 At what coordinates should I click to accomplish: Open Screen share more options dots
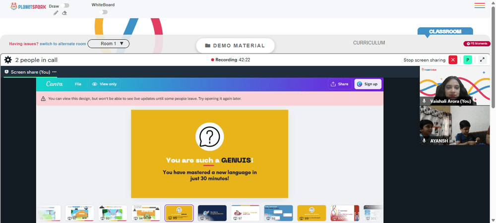click(x=55, y=72)
